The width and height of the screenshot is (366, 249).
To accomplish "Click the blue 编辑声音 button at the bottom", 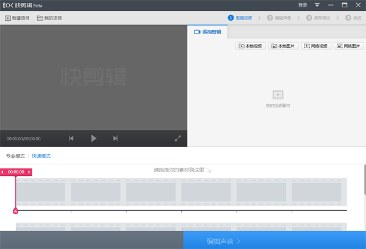I will 274,241.
